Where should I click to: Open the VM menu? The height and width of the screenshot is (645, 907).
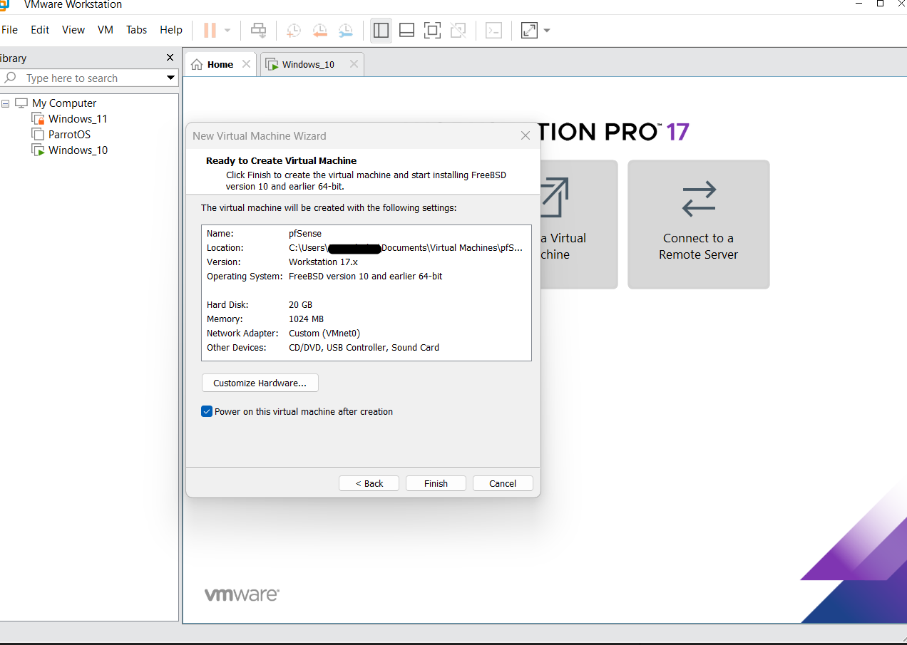click(x=106, y=30)
